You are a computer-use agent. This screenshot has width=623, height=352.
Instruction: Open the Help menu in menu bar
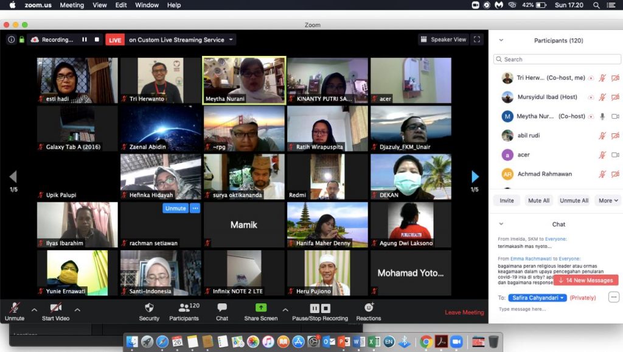(173, 5)
